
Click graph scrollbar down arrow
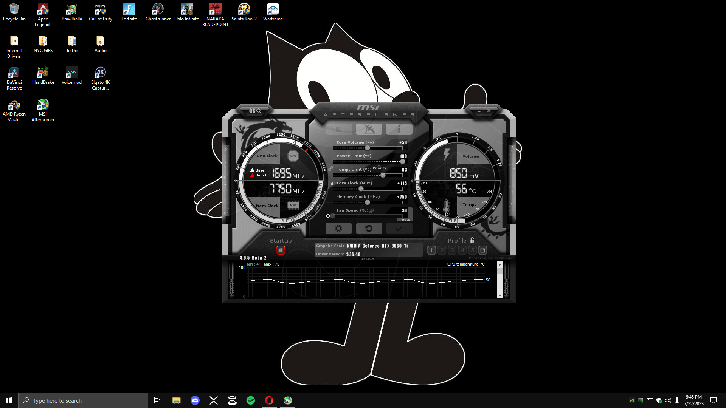[x=500, y=295]
